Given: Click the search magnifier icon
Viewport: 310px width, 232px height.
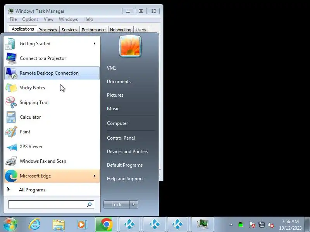Looking at the screenshot, I should (90, 205).
